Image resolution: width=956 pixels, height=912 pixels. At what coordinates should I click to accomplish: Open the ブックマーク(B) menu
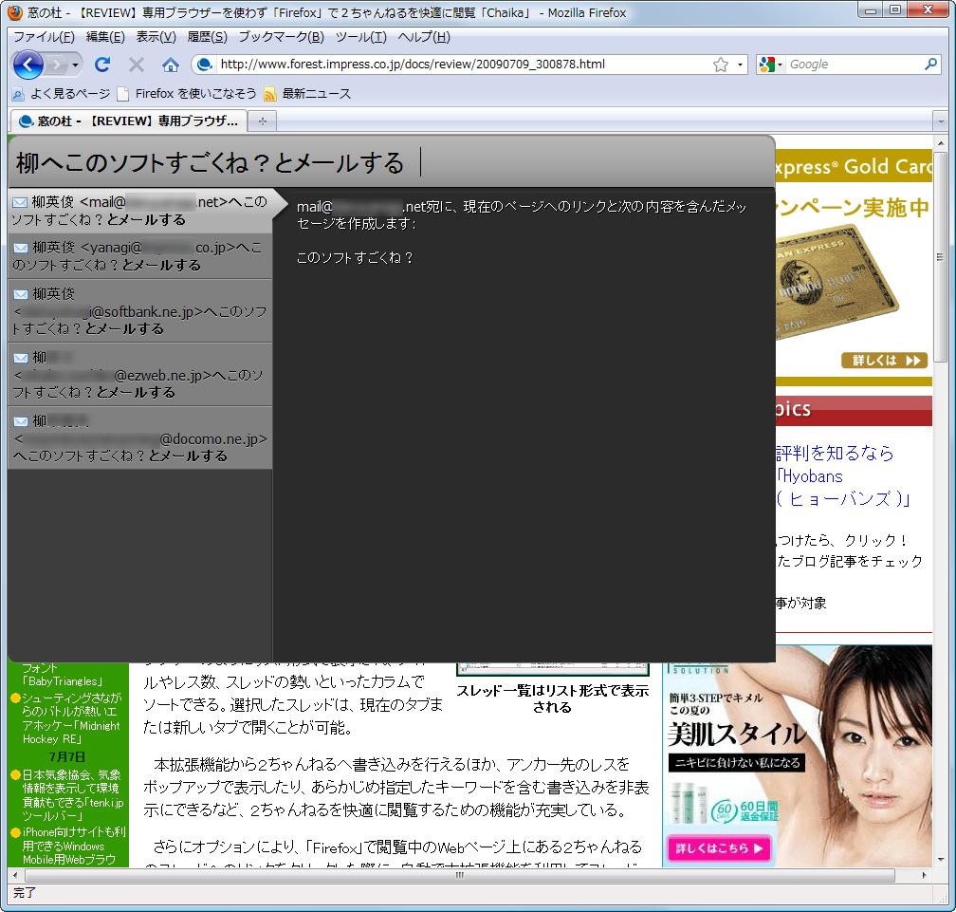(281, 37)
